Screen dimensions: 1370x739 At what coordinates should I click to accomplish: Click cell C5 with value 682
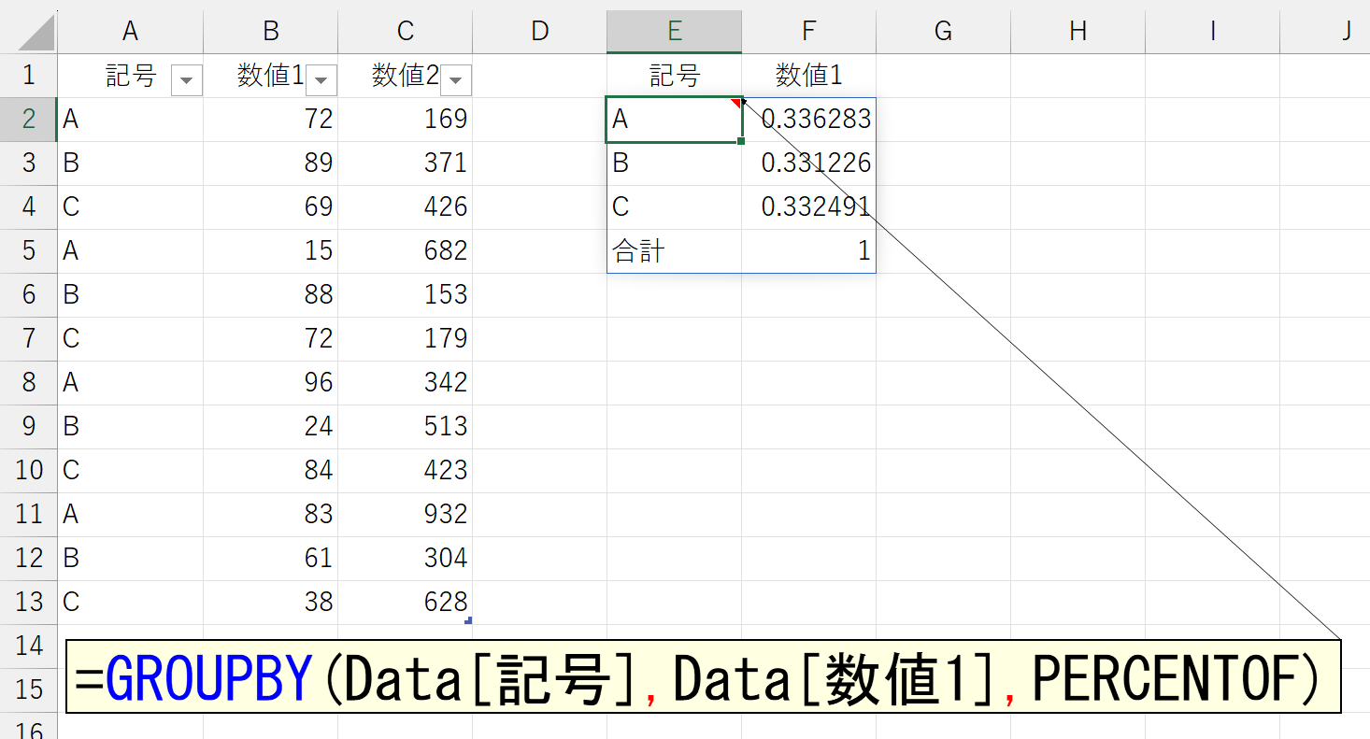[406, 251]
